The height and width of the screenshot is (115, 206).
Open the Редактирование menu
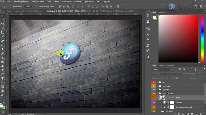pos(21,1)
